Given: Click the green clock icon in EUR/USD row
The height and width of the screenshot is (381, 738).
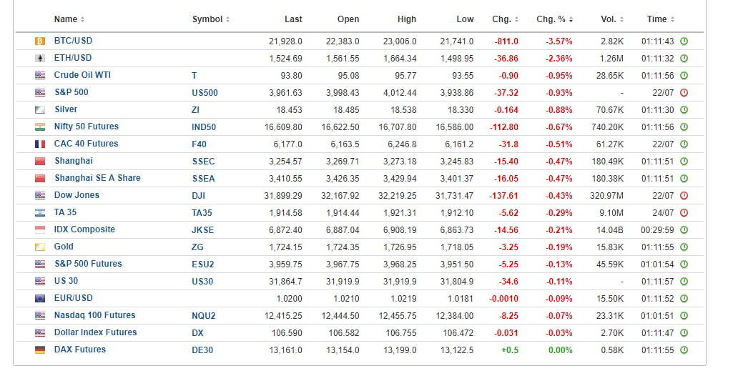Looking at the screenshot, I should point(684,299).
